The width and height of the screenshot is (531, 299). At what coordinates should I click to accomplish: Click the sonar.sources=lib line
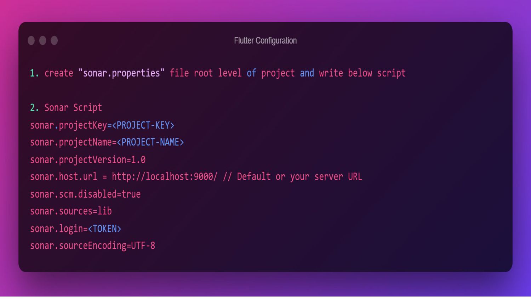point(71,211)
